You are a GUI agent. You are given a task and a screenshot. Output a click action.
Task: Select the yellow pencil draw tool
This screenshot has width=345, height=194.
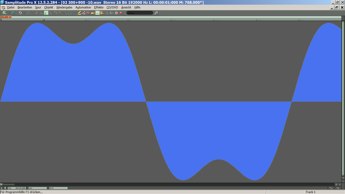tap(79, 13)
